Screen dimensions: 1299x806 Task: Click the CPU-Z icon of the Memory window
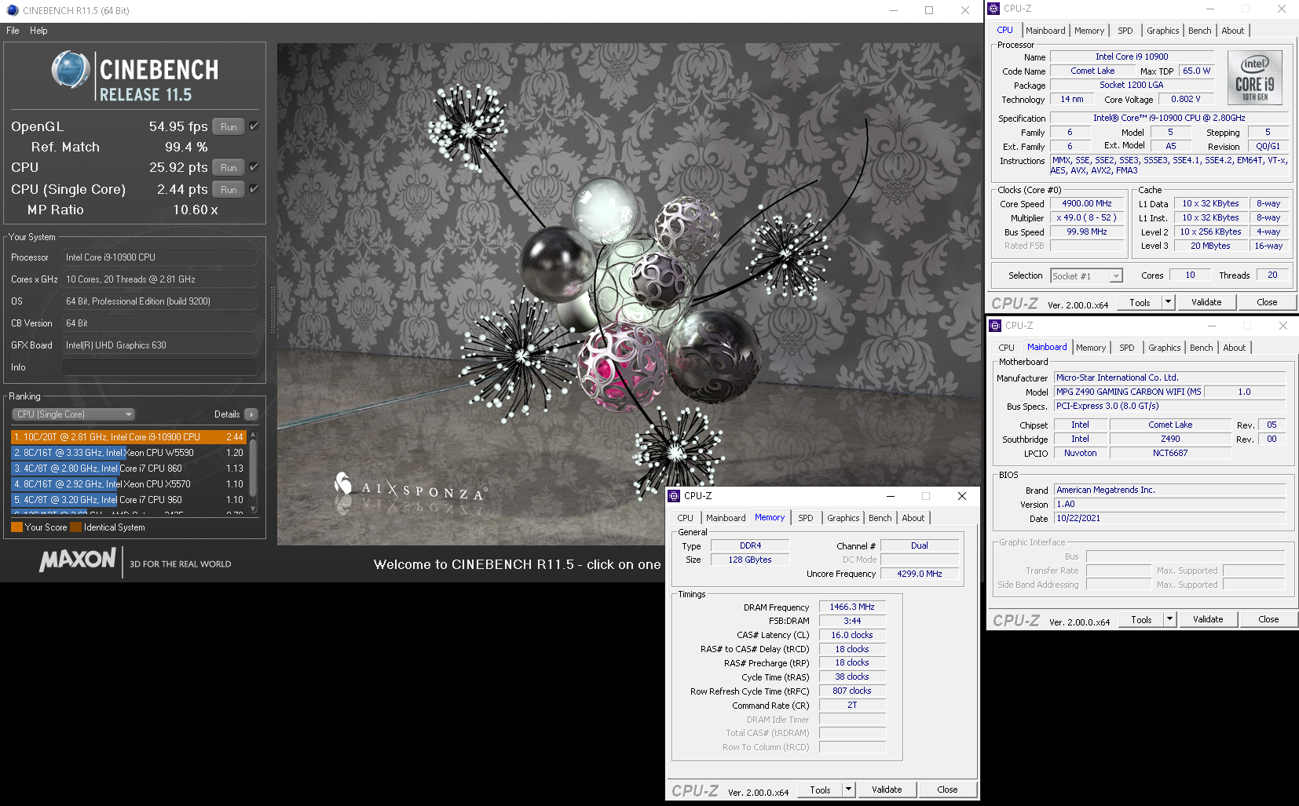[674, 496]
